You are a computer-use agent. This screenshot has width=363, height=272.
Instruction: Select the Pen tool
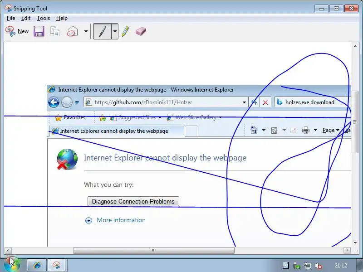103,31
